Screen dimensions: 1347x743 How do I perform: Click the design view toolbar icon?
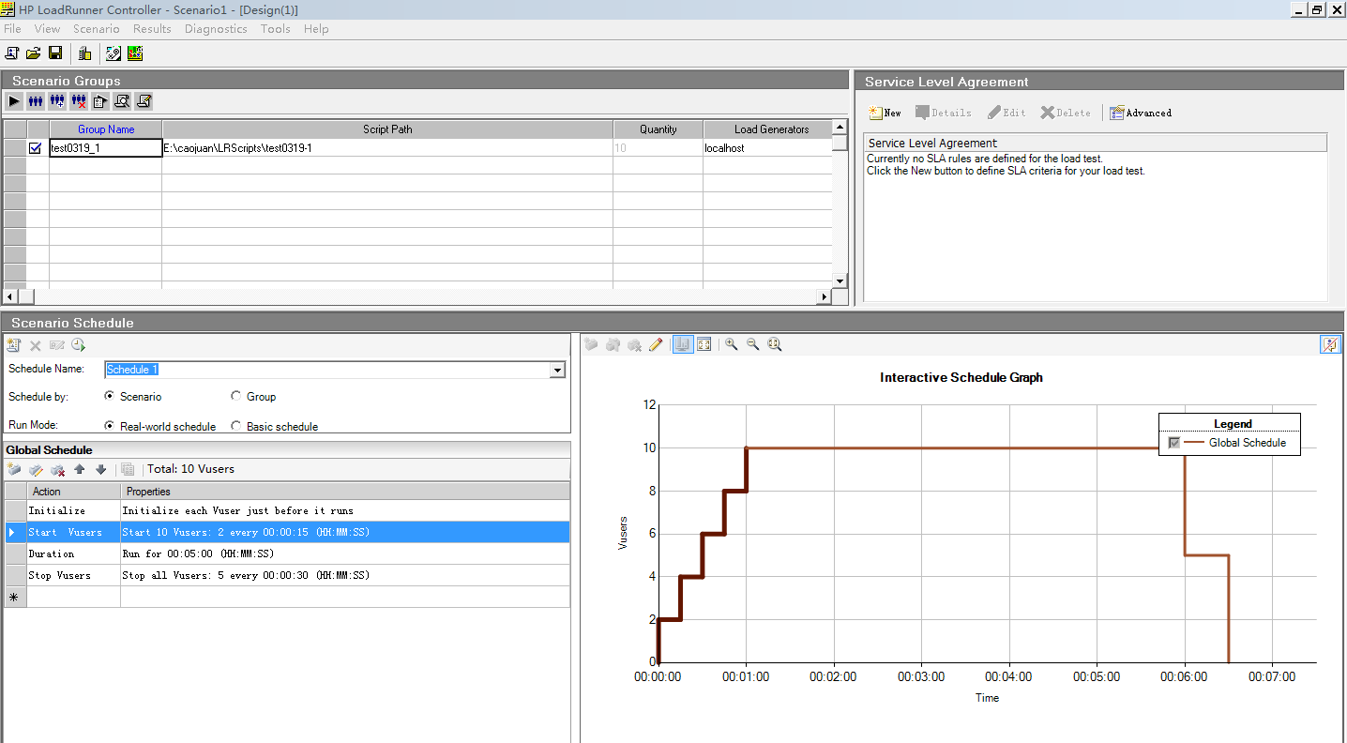114,53
